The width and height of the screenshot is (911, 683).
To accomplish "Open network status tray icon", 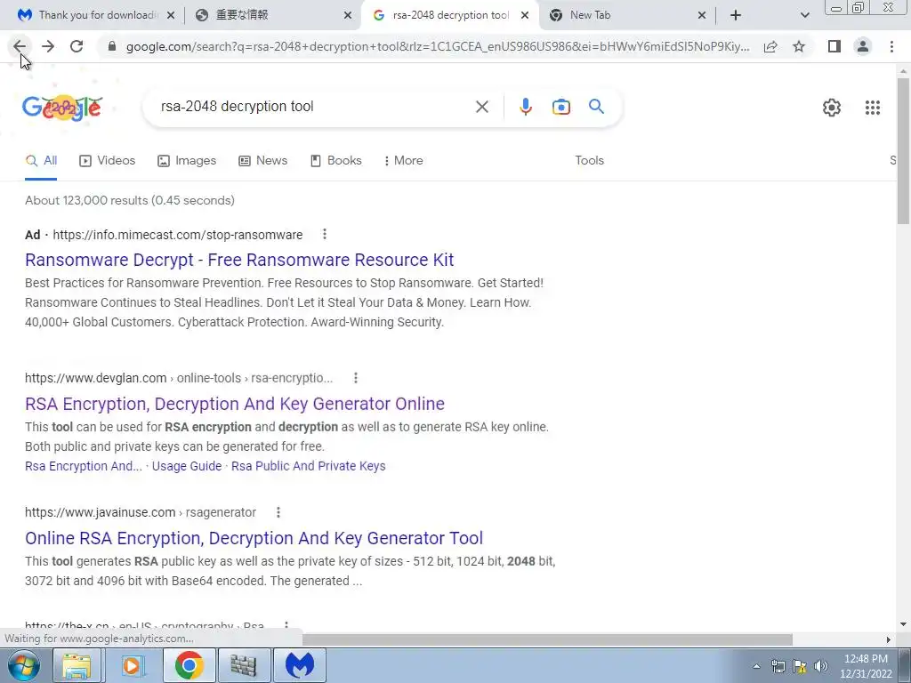I will coord(778,666).
